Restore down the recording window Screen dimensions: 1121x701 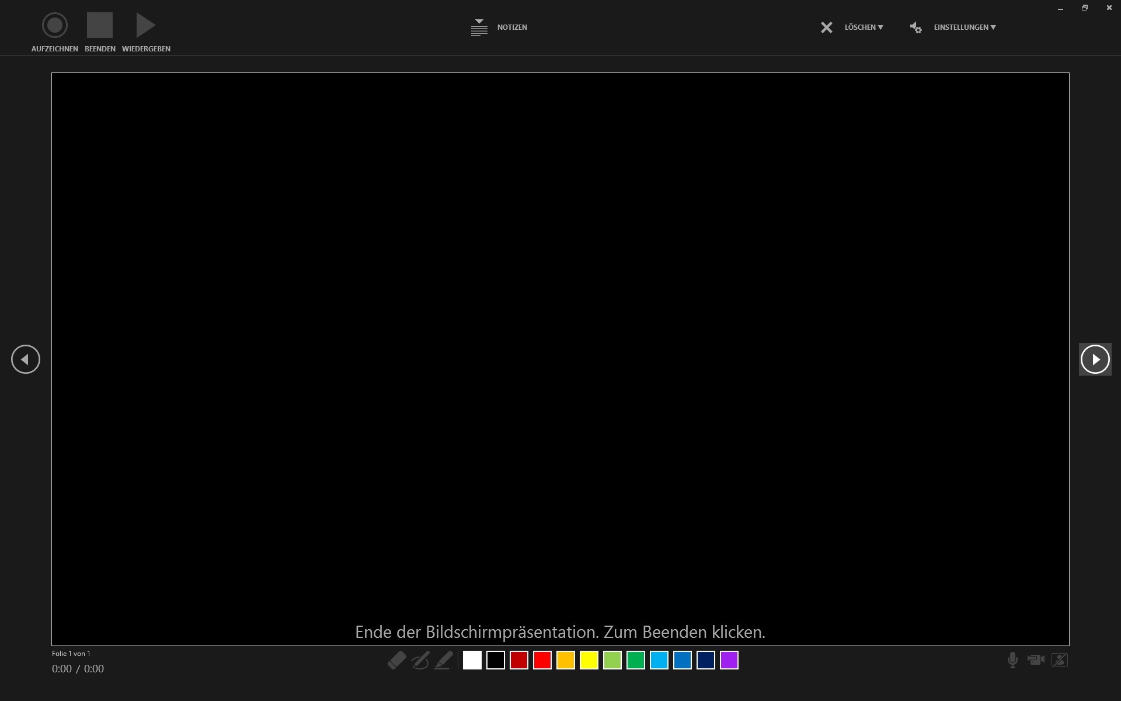(1084, 8)
